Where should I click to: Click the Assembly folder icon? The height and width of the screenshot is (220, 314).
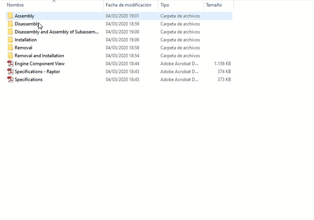point(10,16)
